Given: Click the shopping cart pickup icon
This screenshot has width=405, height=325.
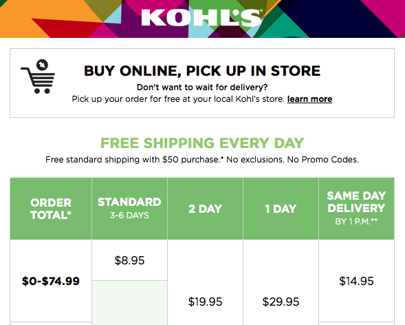Looking at the screenshot, I should click(38, 76).
